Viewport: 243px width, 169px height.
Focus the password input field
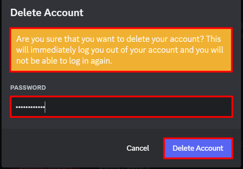[121, 107]
